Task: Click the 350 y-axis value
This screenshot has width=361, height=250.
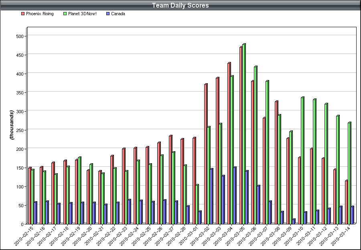Action: tap(20, 93)
